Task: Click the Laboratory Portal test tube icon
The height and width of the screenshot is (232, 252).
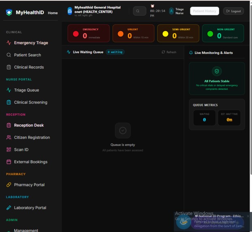Action: coord(9,208)
